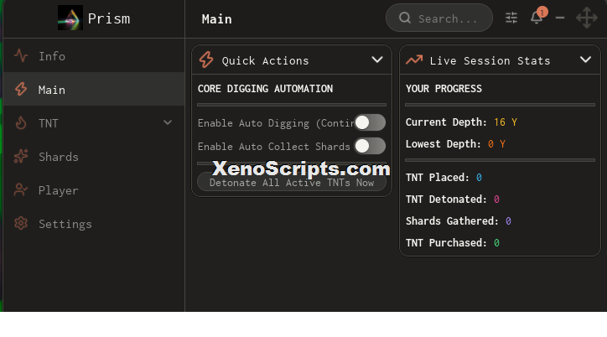
Task: Switch to the Shards tab
Action: [x=94, y=156]
